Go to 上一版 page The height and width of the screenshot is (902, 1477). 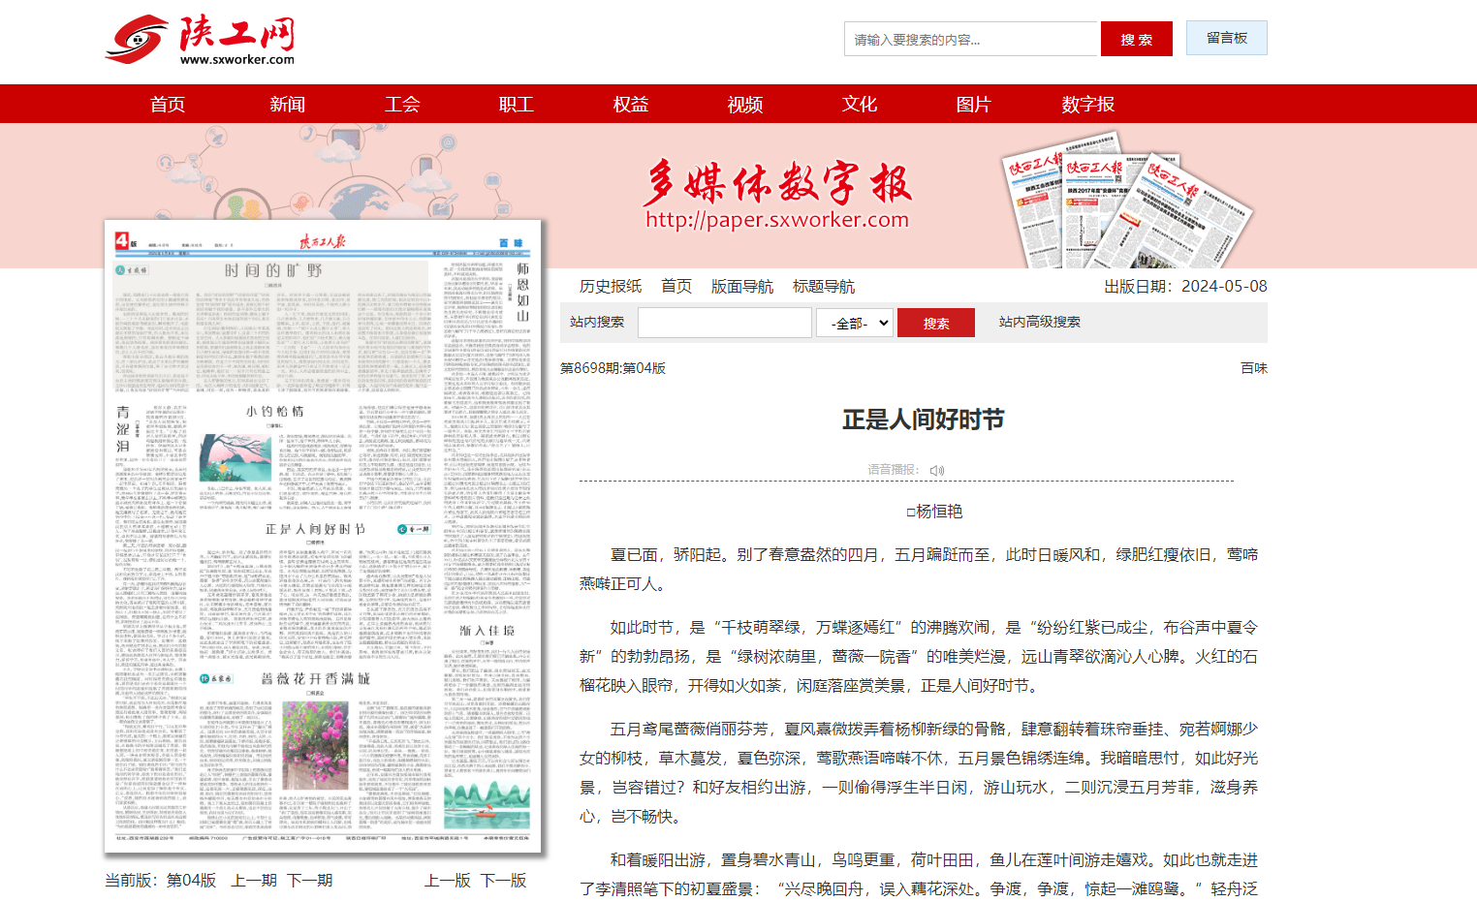pyautogui.click(x=448, y=880)
